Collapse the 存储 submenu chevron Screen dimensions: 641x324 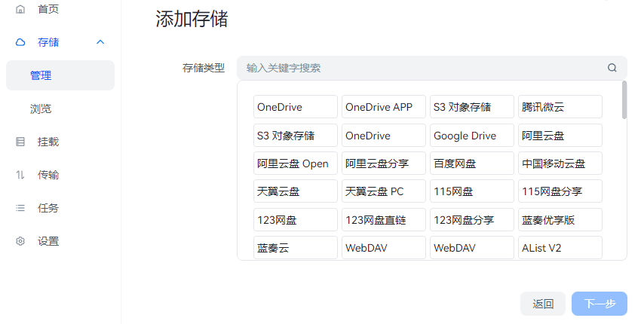point(100,42)
